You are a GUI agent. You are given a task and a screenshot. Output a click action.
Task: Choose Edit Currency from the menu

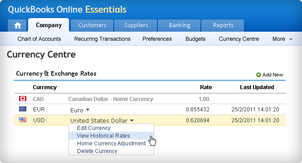point(112,128)
